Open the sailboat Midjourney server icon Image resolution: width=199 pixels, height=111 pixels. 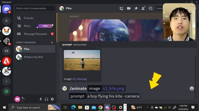pos(7,71)
